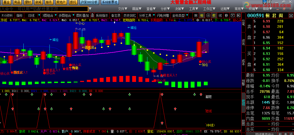Expand the 分析工具 dropdown arrow

pyautogui.click(x=154, y=15)
